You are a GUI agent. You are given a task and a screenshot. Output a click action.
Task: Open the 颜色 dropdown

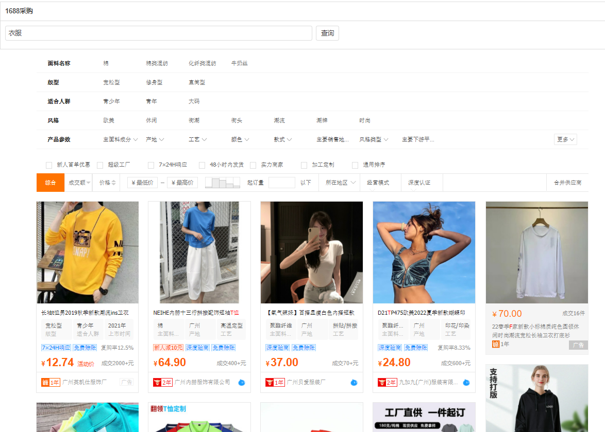point(240,139)
